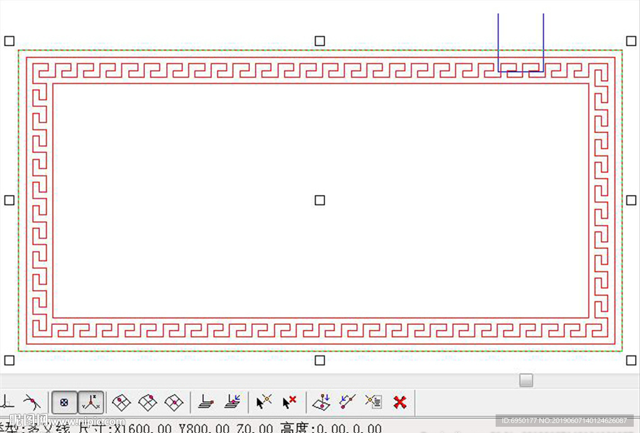This screenshot has height=433, width=640.
Task: Toggle the crossed-circle snap button
Action: tap(64, 402)
